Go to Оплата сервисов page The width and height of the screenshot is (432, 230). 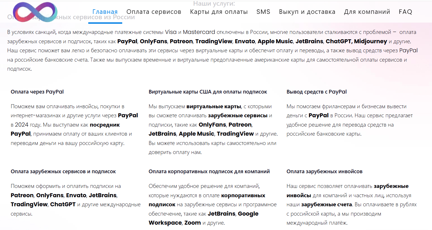(154, 12)
